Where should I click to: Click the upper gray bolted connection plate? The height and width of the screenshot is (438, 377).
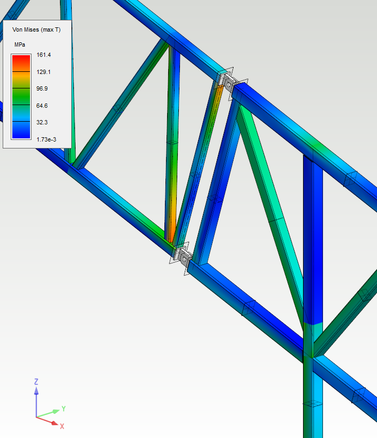point(229,84)
